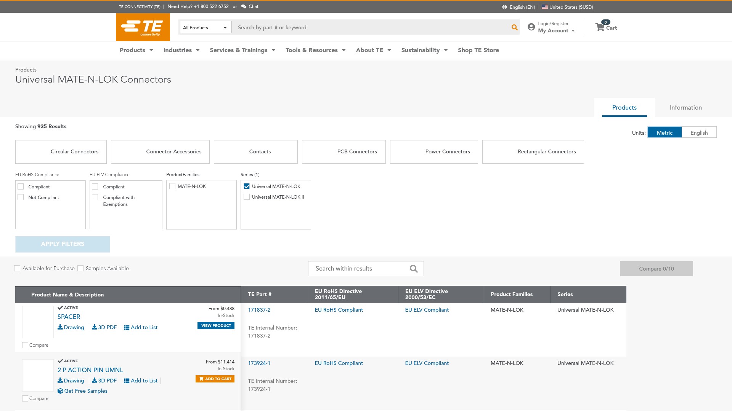This screenshot has width=732, height=411.
Task: Enable Available for Purchase checkbox
Action: (x=17, y=268)
